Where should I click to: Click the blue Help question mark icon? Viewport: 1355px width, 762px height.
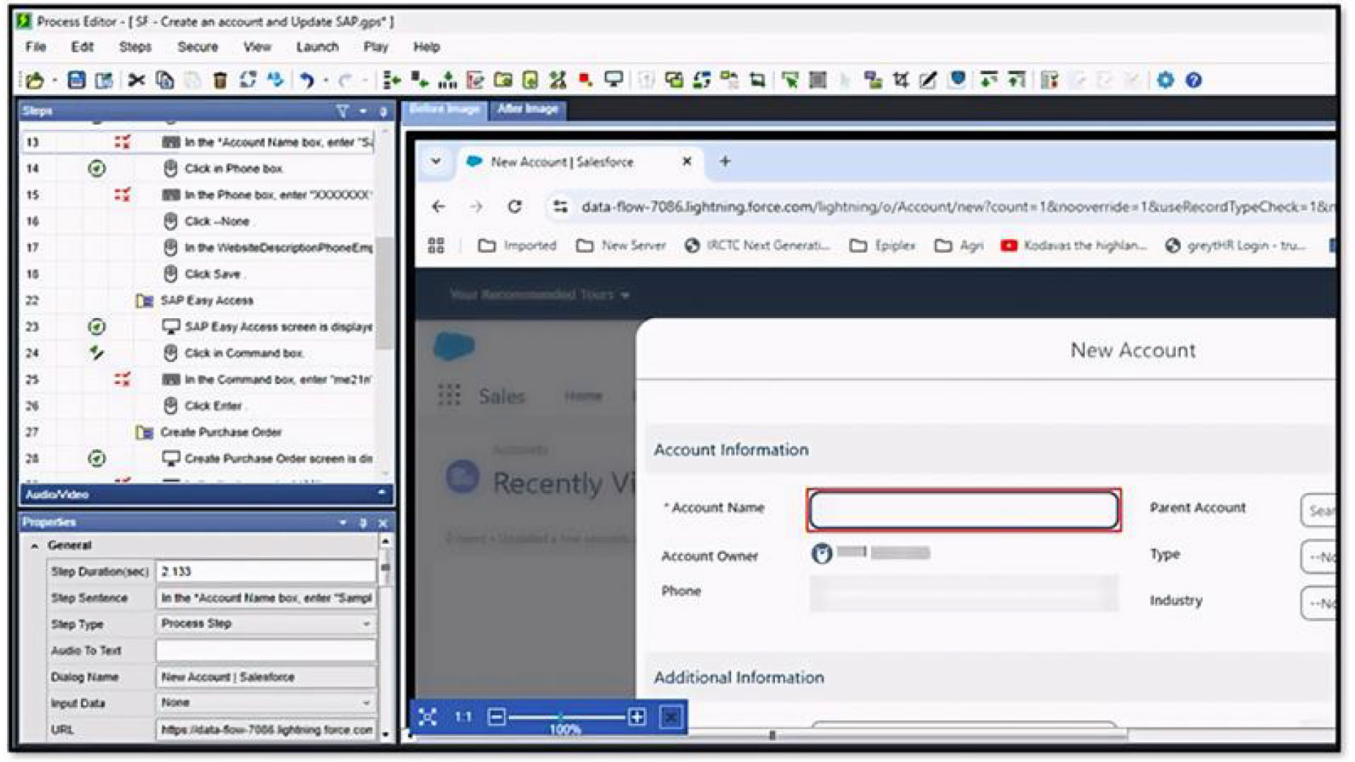(x=1193, y=80)
